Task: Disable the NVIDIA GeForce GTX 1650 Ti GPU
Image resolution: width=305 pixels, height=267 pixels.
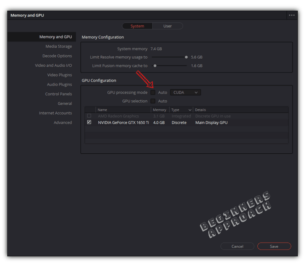Action: tap(89, 122)
